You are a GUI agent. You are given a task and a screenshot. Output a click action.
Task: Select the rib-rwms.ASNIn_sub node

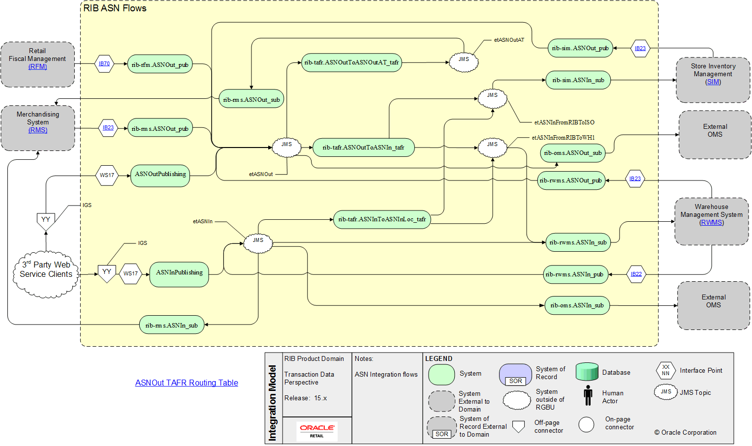point(578,242)
